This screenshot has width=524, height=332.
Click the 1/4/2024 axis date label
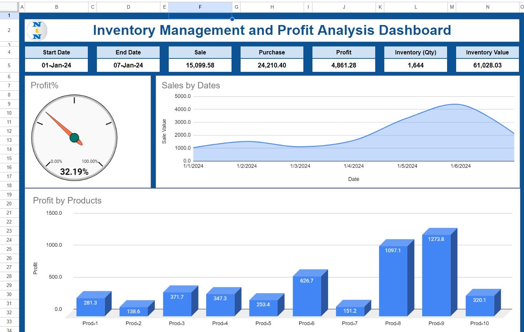click(x=354, y=166)
